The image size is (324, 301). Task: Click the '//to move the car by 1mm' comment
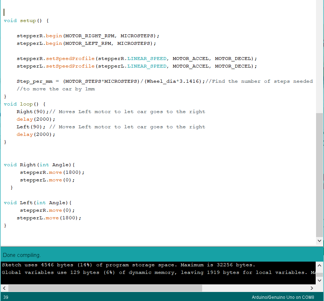(56, 89)
